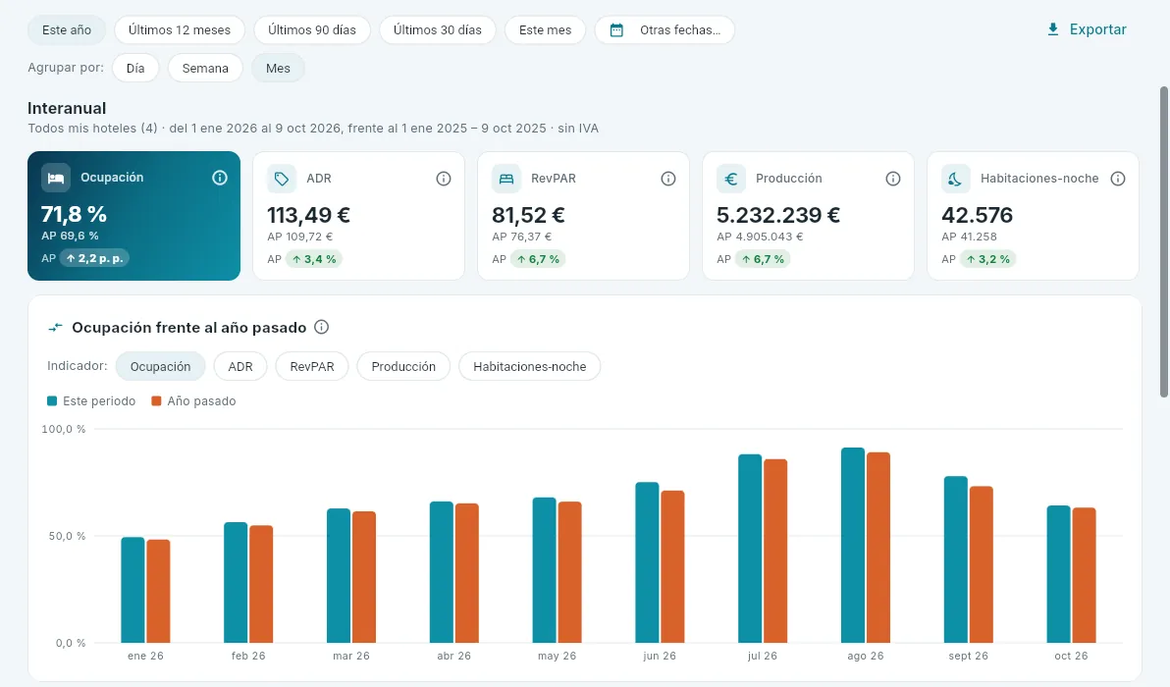Click the teal bar for ene 26
Viewport: 1170px width, 687px height.
(x=133, y=590)
